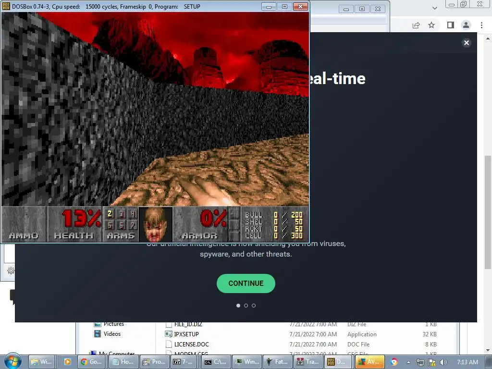This screenshot has height=369, width=492.
Task: Click the DOSBox icon in title bar
Action: (6, 6)
